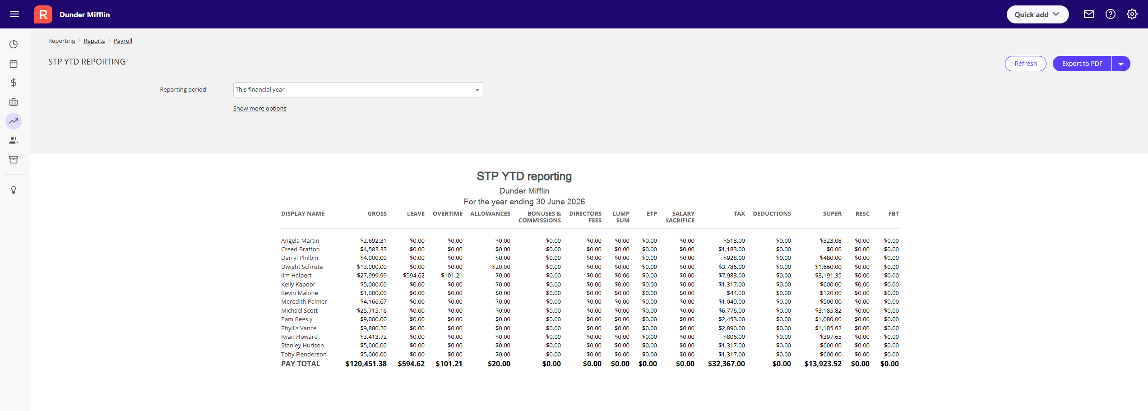Open the people sidebar icon

[14, 140]
